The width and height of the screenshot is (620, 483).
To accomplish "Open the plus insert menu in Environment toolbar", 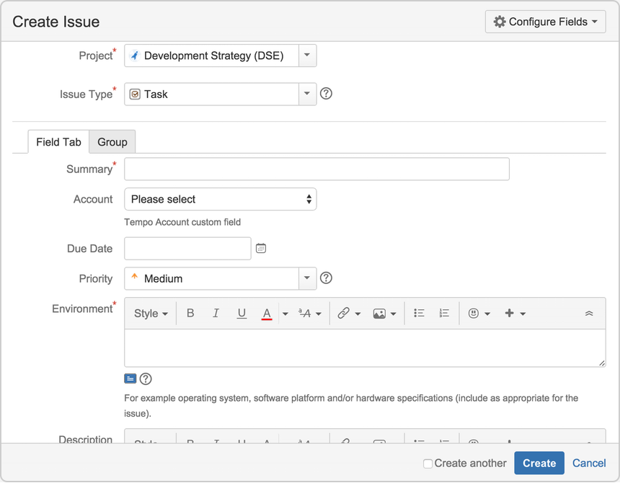I will point(515,314).
